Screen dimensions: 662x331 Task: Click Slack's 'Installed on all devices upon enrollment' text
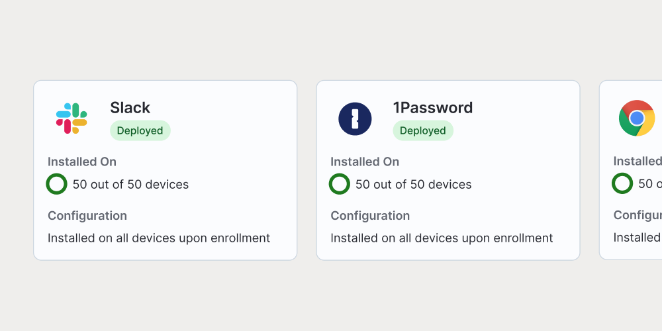click(158, 238)
